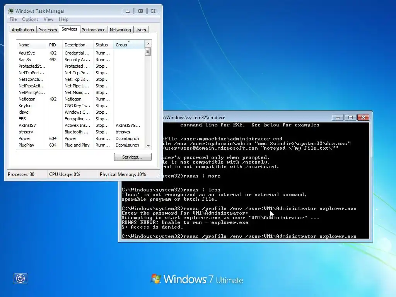Sort services by Name column header
The width and height of the screenshot is (396, 297).
[x=32, y=45]
